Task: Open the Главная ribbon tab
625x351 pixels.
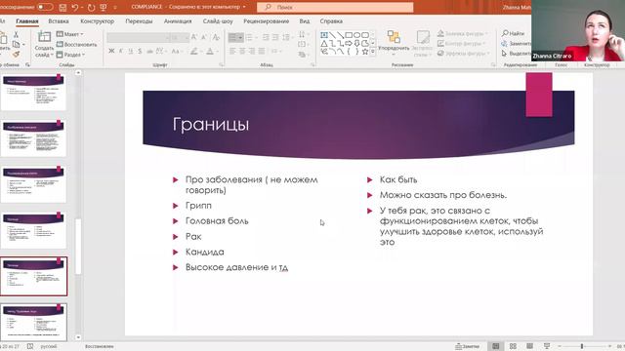Action: (x=27, y=21)
